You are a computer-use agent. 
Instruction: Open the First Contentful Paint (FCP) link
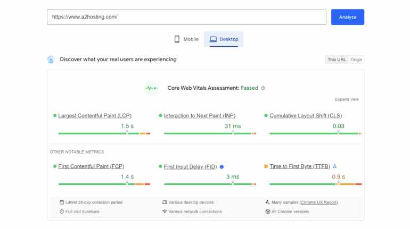click(x=91, y=166)
